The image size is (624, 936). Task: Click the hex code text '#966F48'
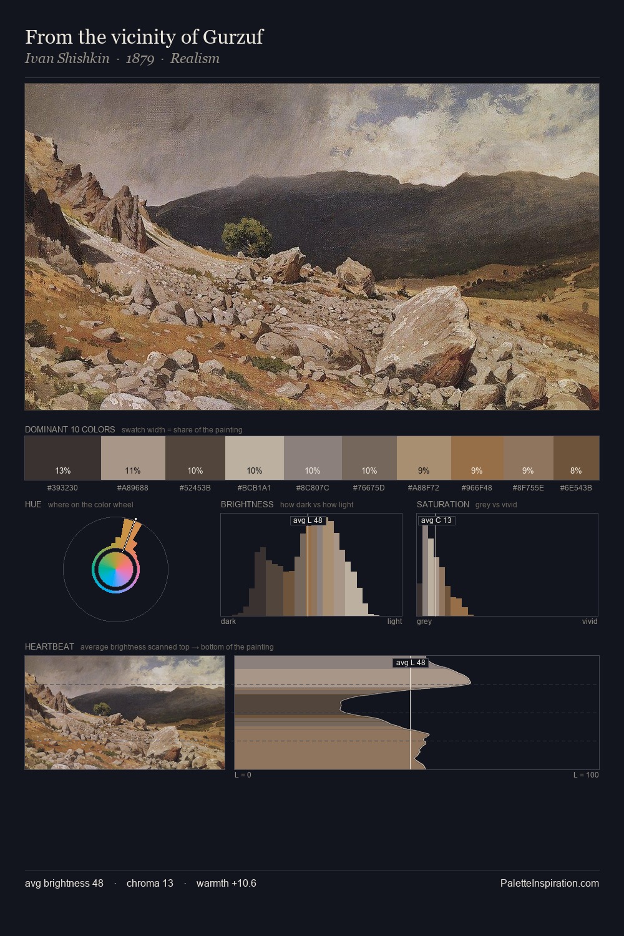[477, 488]
